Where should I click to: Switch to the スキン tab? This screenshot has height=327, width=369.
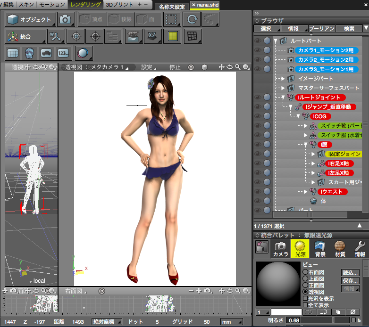[x=26, y=4]
